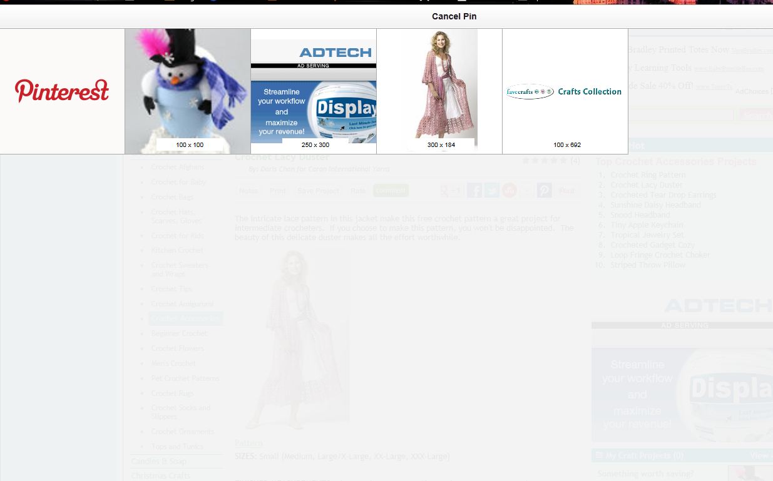Click the Pattern link below the photo
This screenshot has width=773, height=481.
click(x=248, y=443)
